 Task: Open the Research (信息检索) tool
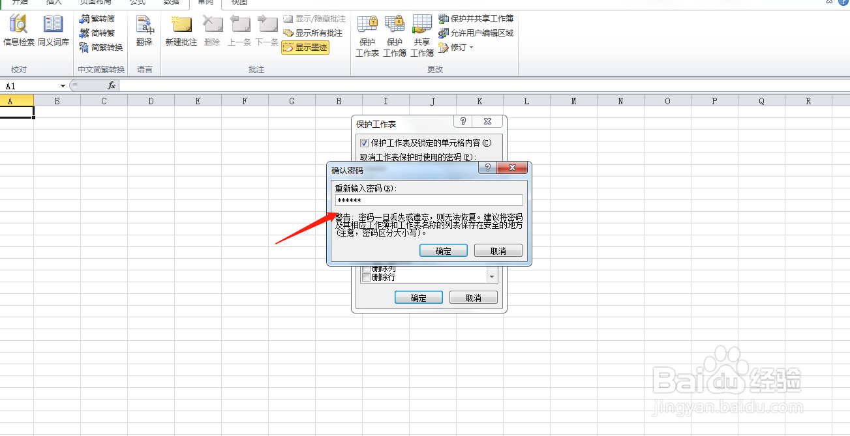click(x=19, y=30)
